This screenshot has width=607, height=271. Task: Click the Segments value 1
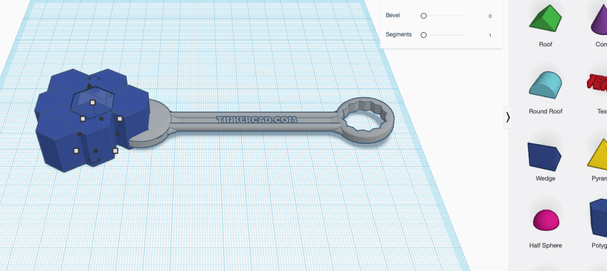(490, 35)
